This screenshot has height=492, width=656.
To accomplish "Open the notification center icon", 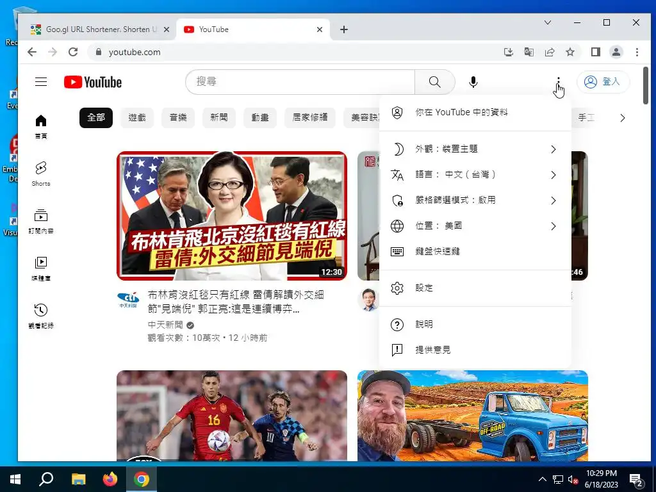I will [x=636, y=479].
